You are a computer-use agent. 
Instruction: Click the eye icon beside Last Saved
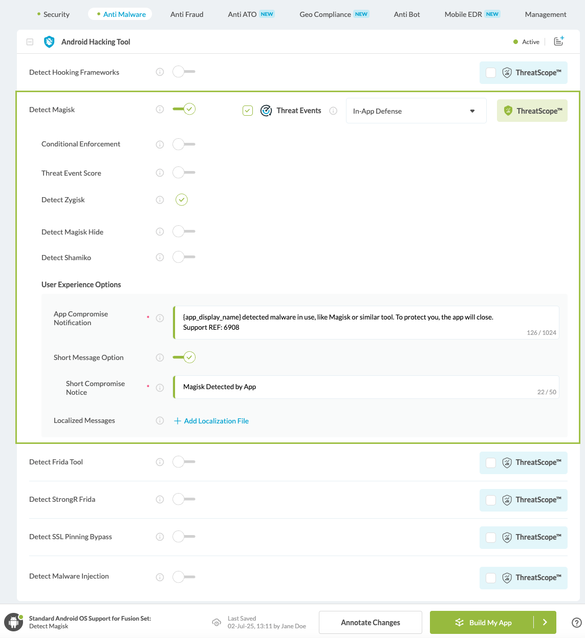pyautogui.click(x=216, y=622)
